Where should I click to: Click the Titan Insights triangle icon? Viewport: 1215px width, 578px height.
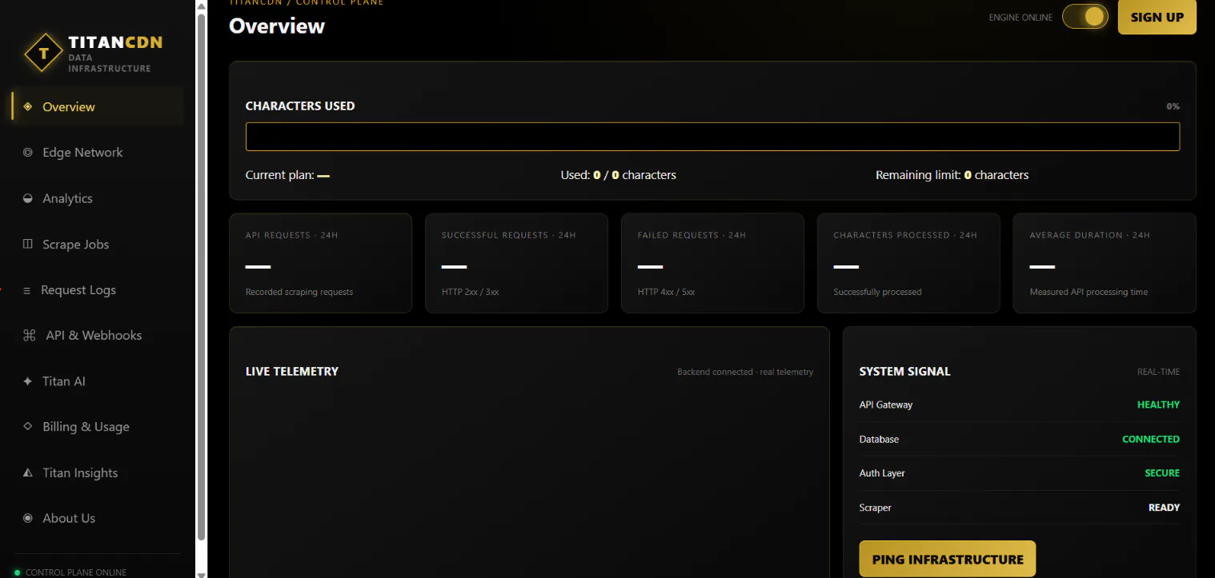point(28,472)
